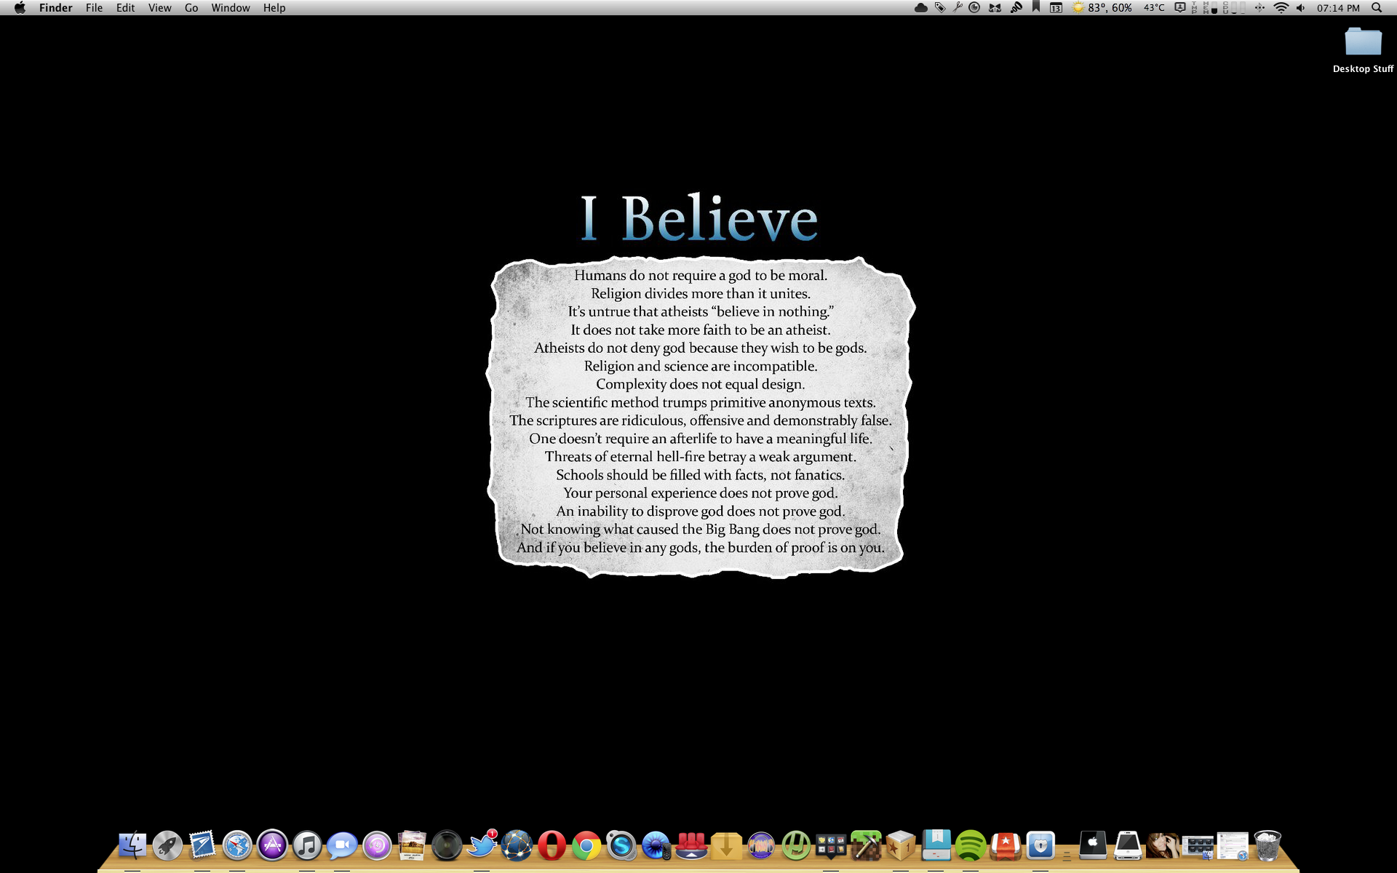This screenshot has height=873, width=1397.
Task: Open the calendar menu bar icon
Action: pos(1056,8)
